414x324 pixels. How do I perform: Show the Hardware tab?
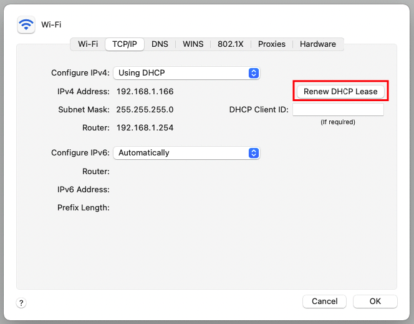click(318, 44)
